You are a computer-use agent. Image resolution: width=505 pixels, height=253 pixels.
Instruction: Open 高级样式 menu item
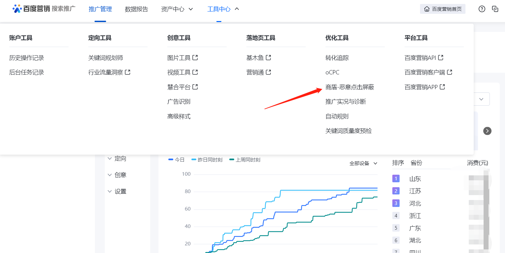pos(179,116)
